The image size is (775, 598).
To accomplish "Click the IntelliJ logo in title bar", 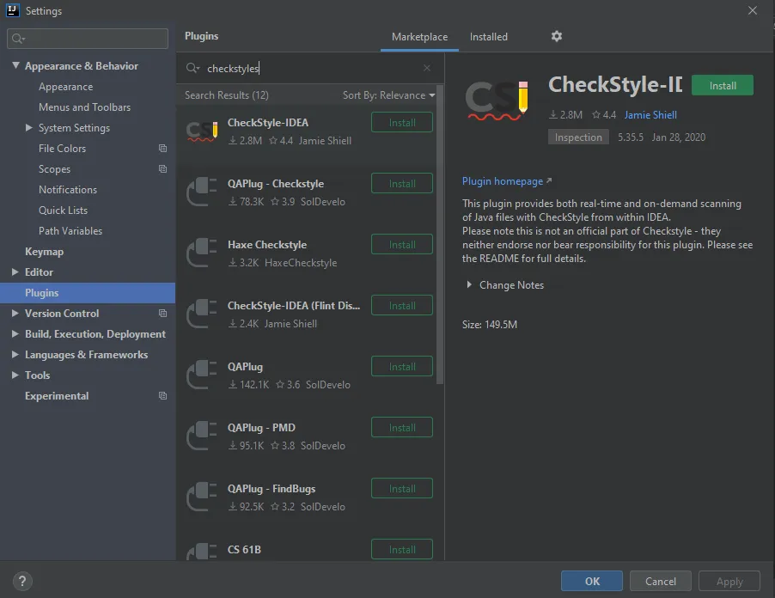I will (12, 10).
